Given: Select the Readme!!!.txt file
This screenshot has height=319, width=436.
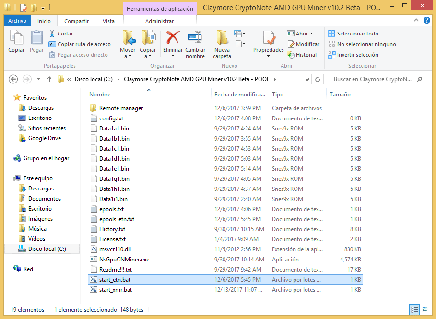Looking at the screenshot, I should [225, 270].
